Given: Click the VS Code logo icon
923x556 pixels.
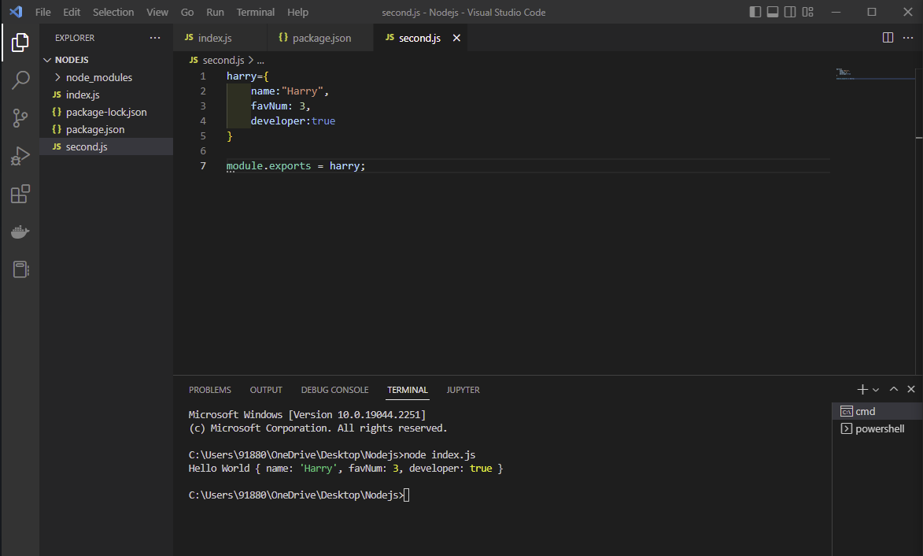Looking at the screenshot, I should 16,12.
